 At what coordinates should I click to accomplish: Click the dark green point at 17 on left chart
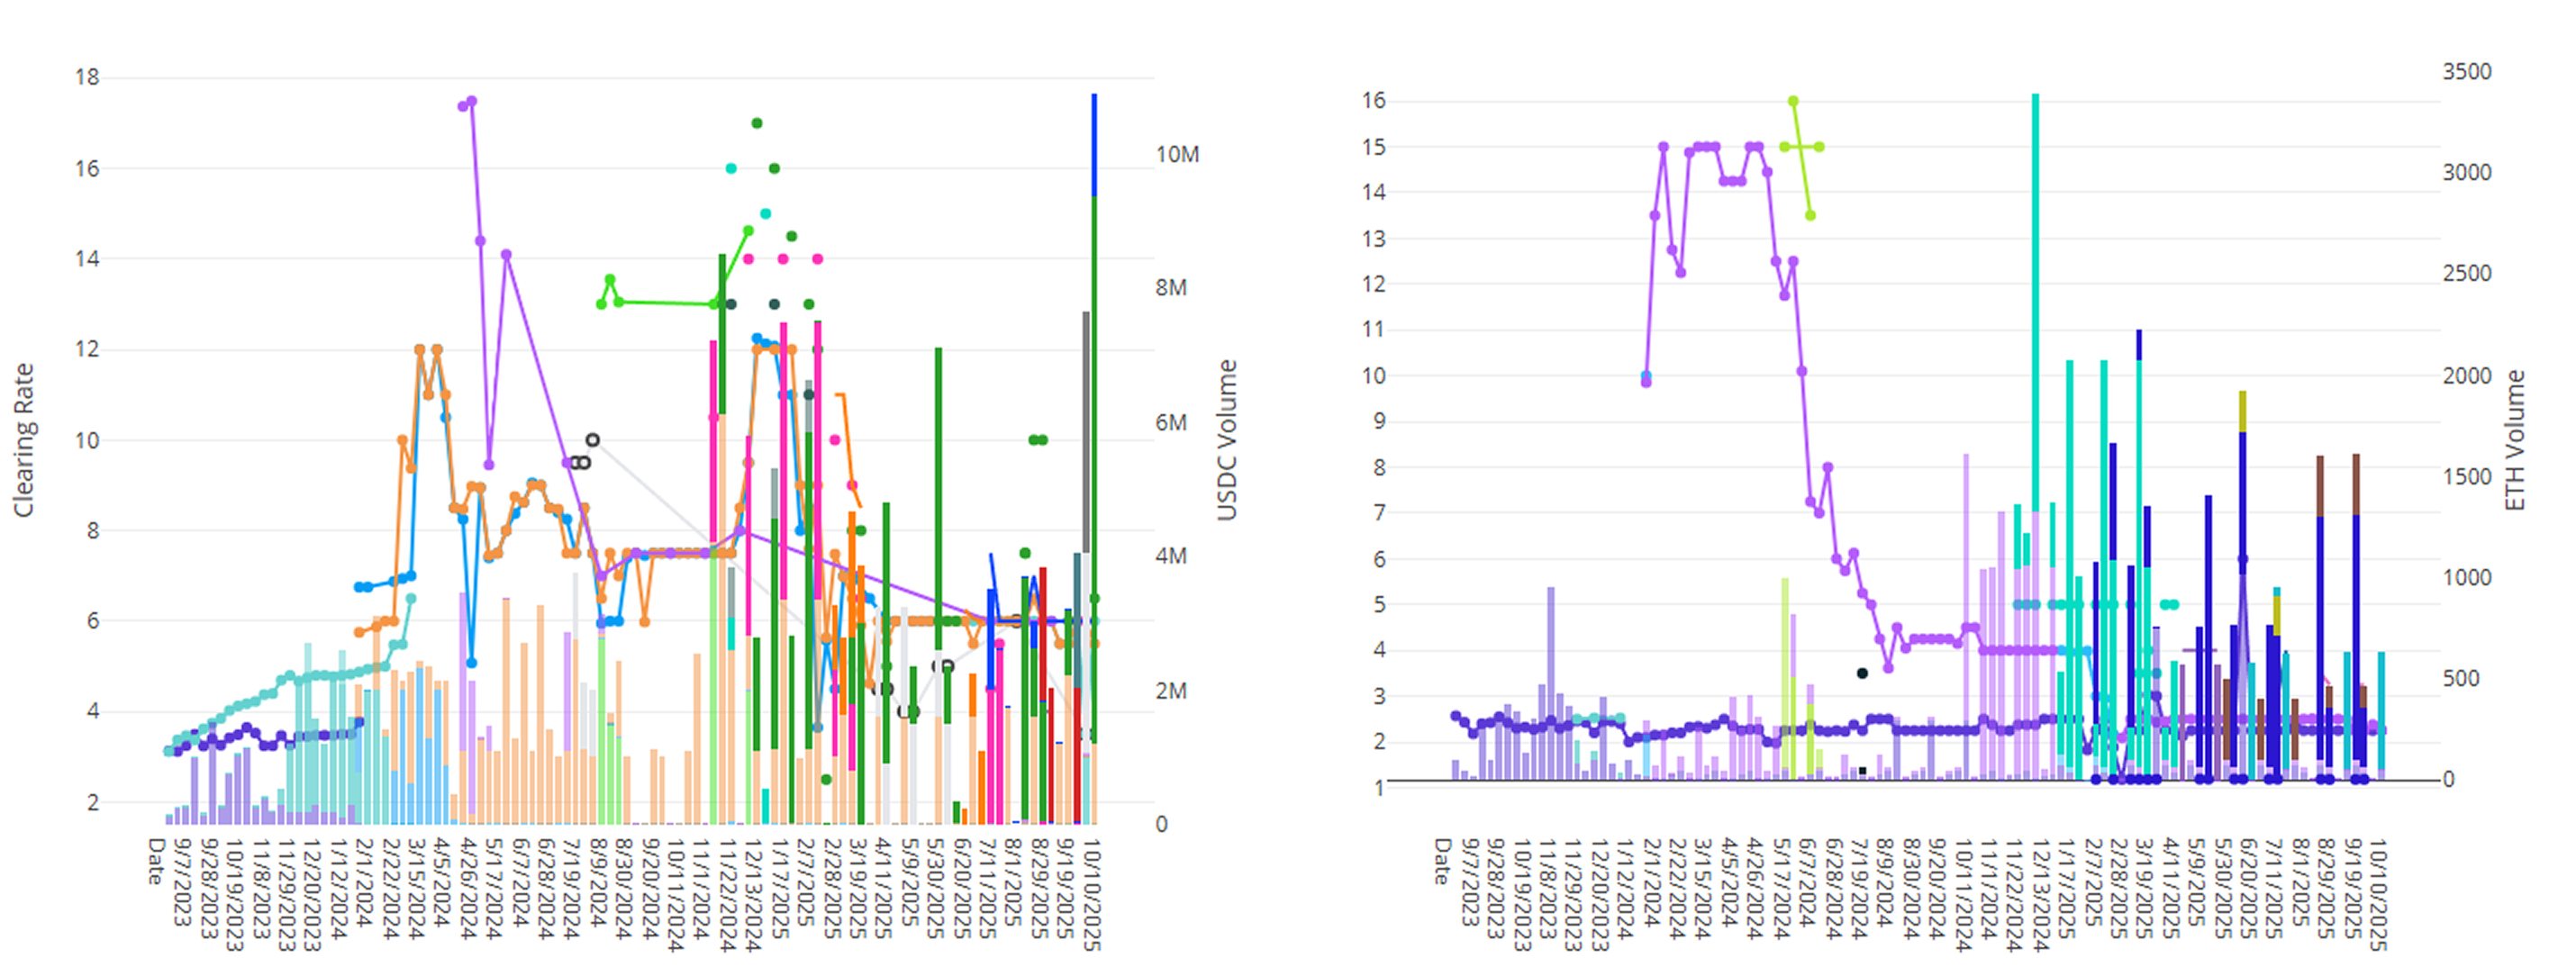pos(757,123)
